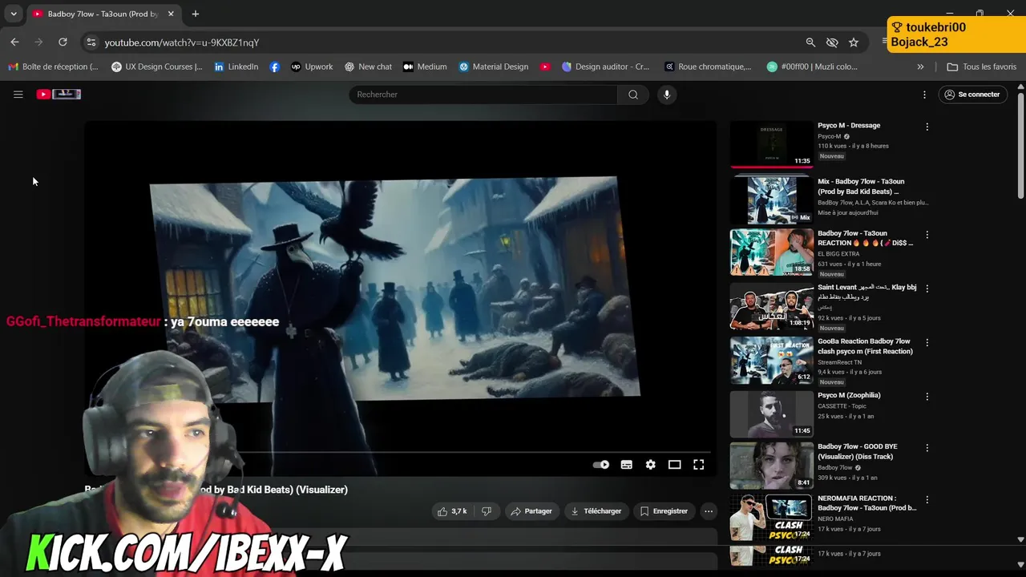
Task: Click the Télécharger download button
Action: point(596,511)
